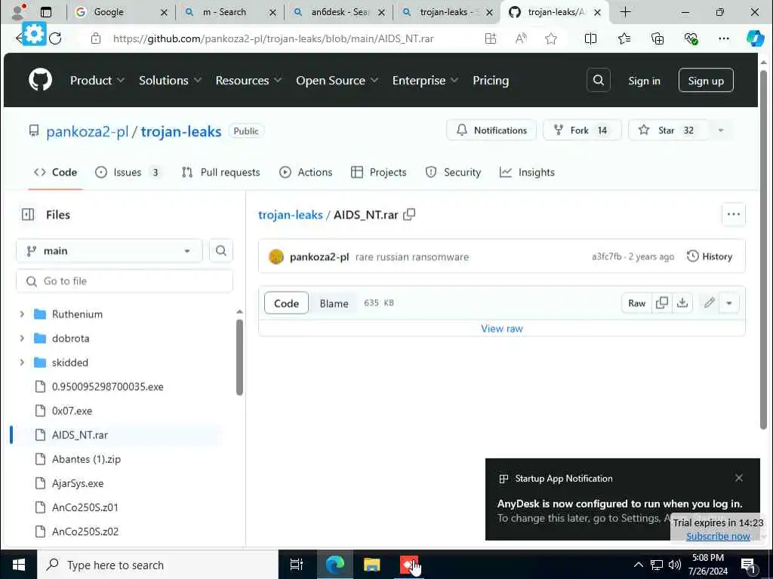Screen dimensions: 773x579
Task: Click the View raw link
Action: [501, 329]
